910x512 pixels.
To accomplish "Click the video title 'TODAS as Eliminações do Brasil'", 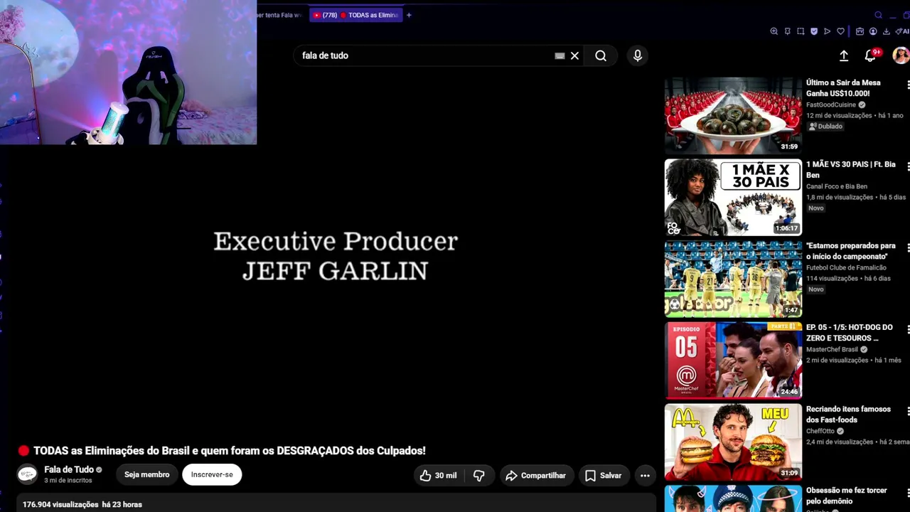I will tap(229, 451).
